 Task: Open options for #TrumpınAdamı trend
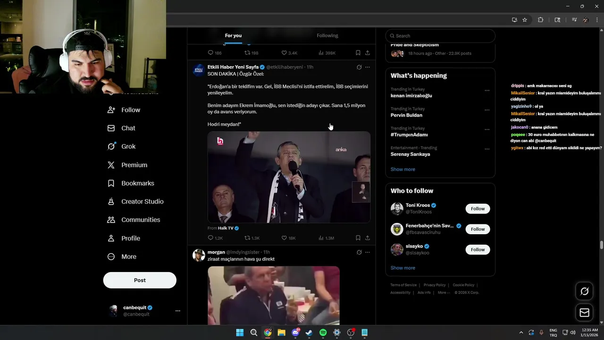[487, 129]
